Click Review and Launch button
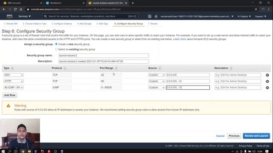Screen dimensions: 273x153 [x=256, y=136]
